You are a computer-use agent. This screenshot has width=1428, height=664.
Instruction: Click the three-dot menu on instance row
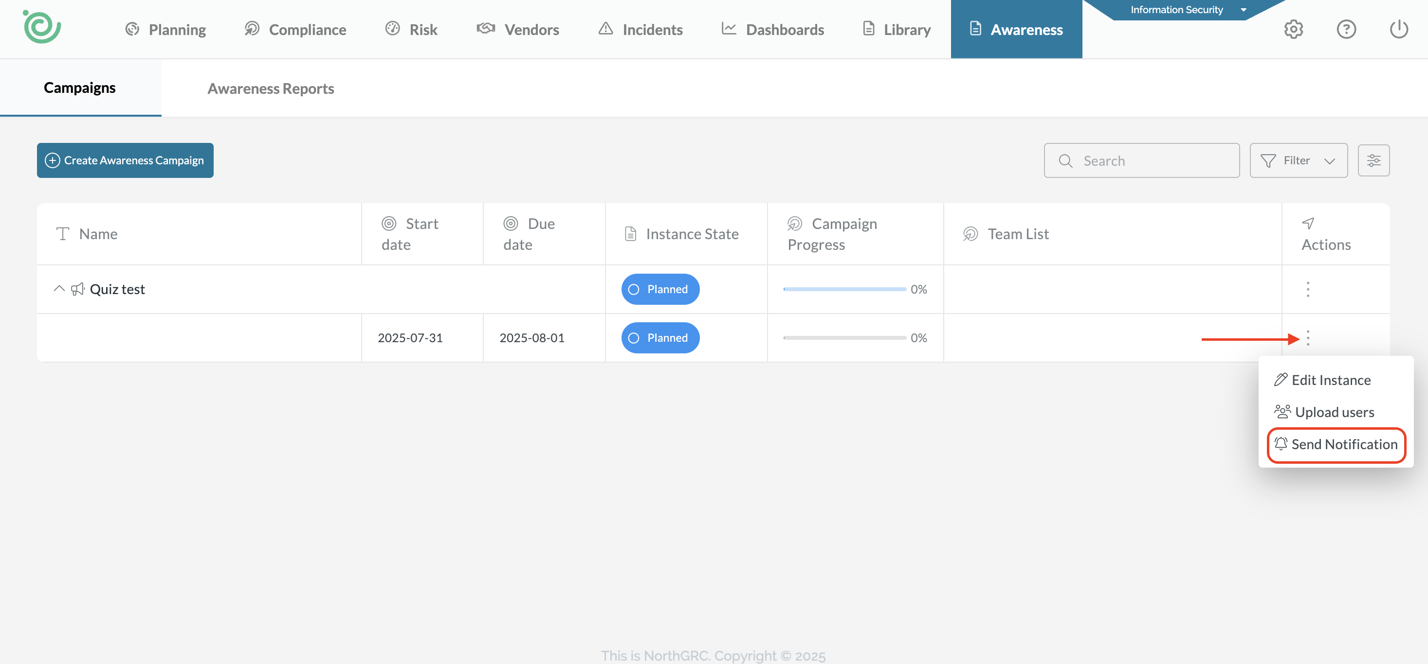coord(1308,338)
